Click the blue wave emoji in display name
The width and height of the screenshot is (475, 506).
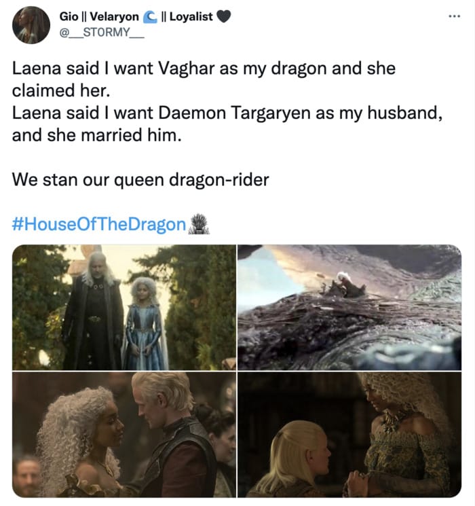[x=150, y=17]
